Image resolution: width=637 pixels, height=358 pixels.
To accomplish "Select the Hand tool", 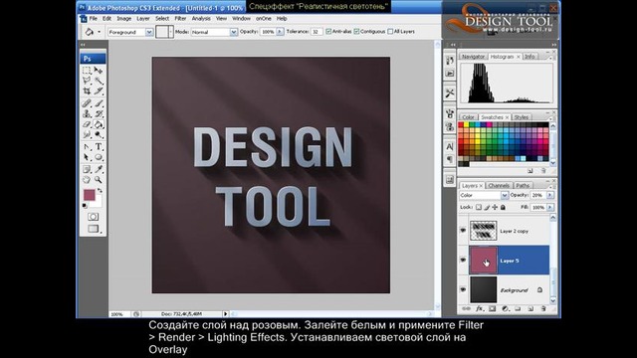I will coord(87,179).
